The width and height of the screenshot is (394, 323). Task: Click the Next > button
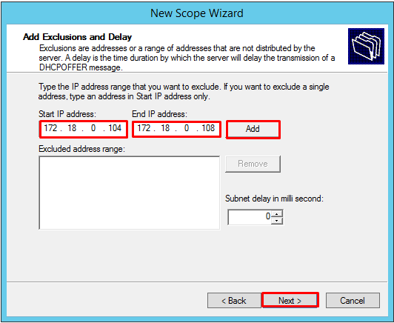[x=290, y=300]
